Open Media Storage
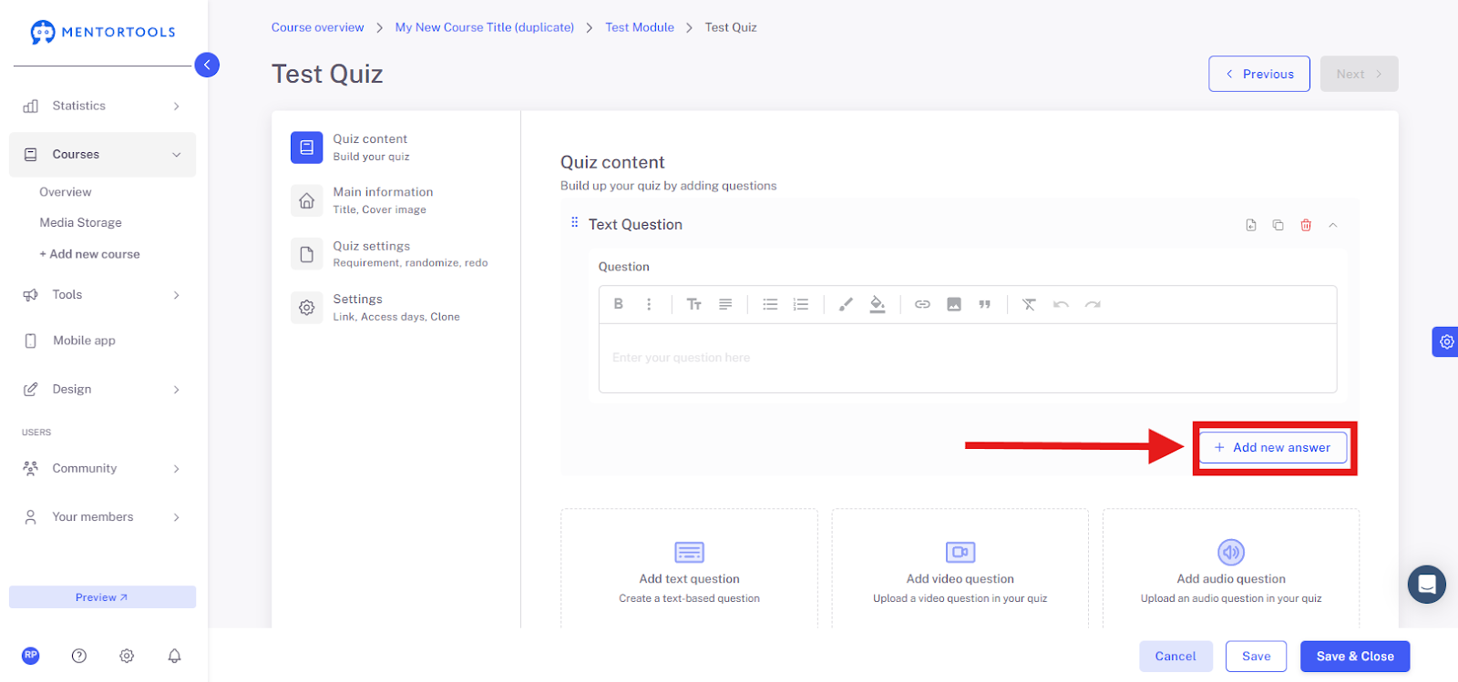Screen dimensions: 1458x682 [80, 223]
